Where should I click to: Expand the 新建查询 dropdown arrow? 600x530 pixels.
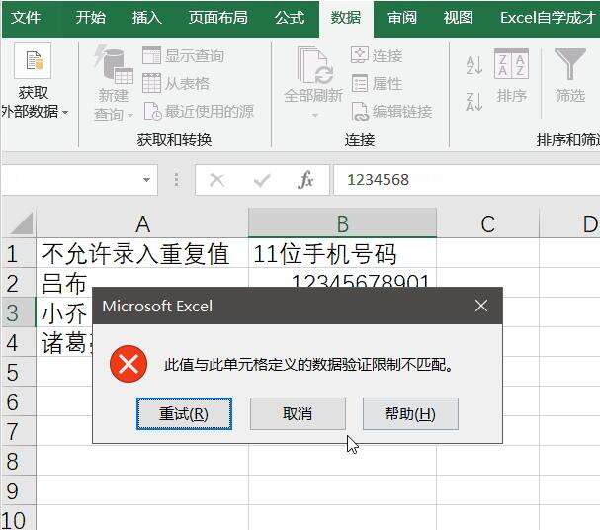click(130, 115)
